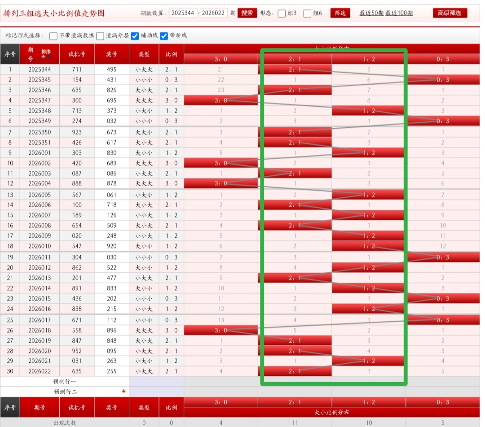The width and height of the screenshot is (485, 427).
Task: Click the 试机号 column header at top
Action: click(x=77, y=54)
